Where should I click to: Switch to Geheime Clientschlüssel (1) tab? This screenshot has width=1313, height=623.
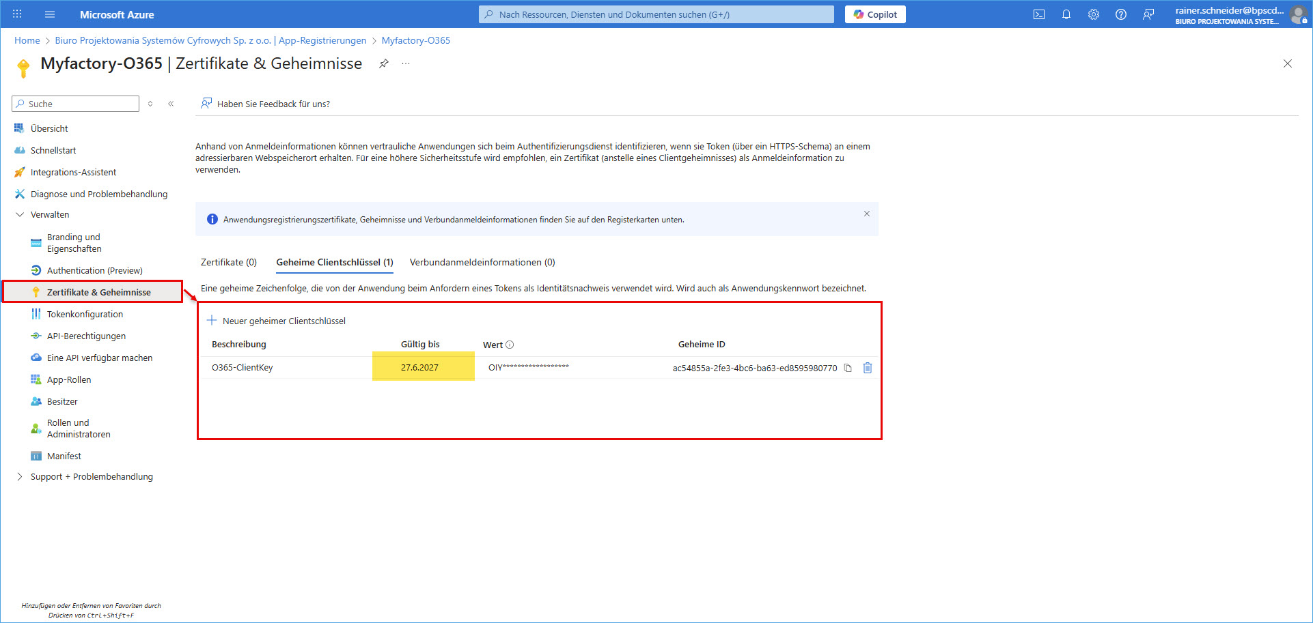coord(335,262)
